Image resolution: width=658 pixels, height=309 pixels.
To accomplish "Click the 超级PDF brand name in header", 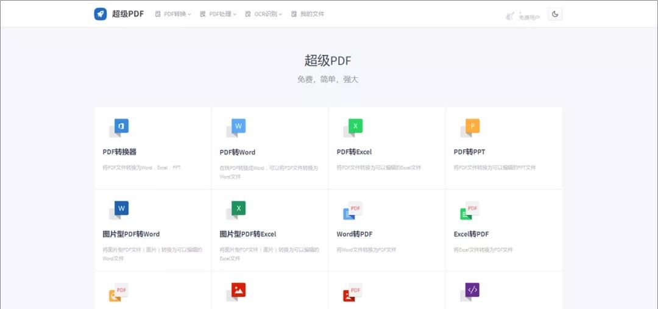I will [128, 14].
